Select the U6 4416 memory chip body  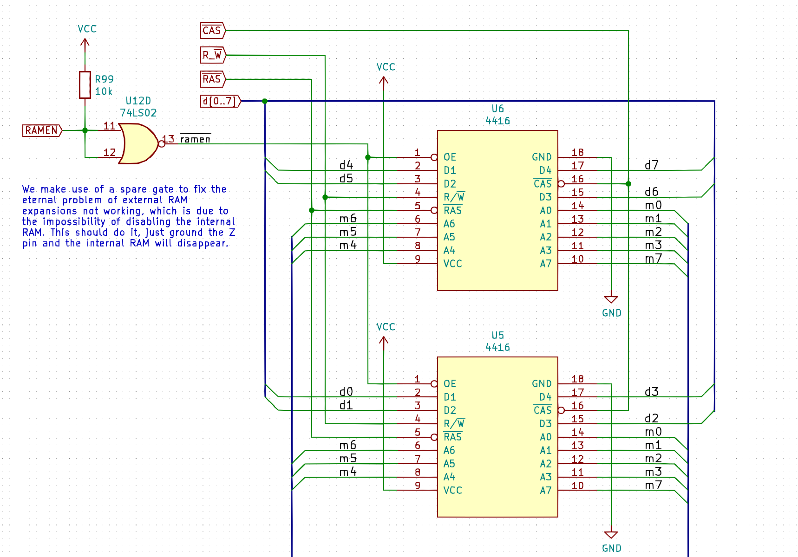click(497, 210)
